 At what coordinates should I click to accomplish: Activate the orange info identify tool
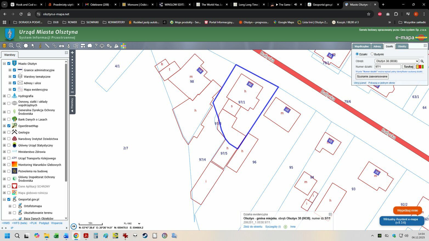pos(40,46)
